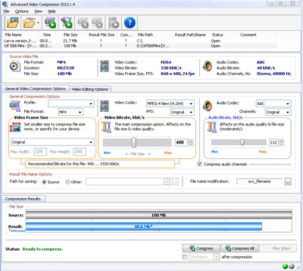The width and height of the screenshot is (303, 271).
Task: Click the Video Bitrate 400 value field
Action: pyautogui.click(x=181, y=142)
